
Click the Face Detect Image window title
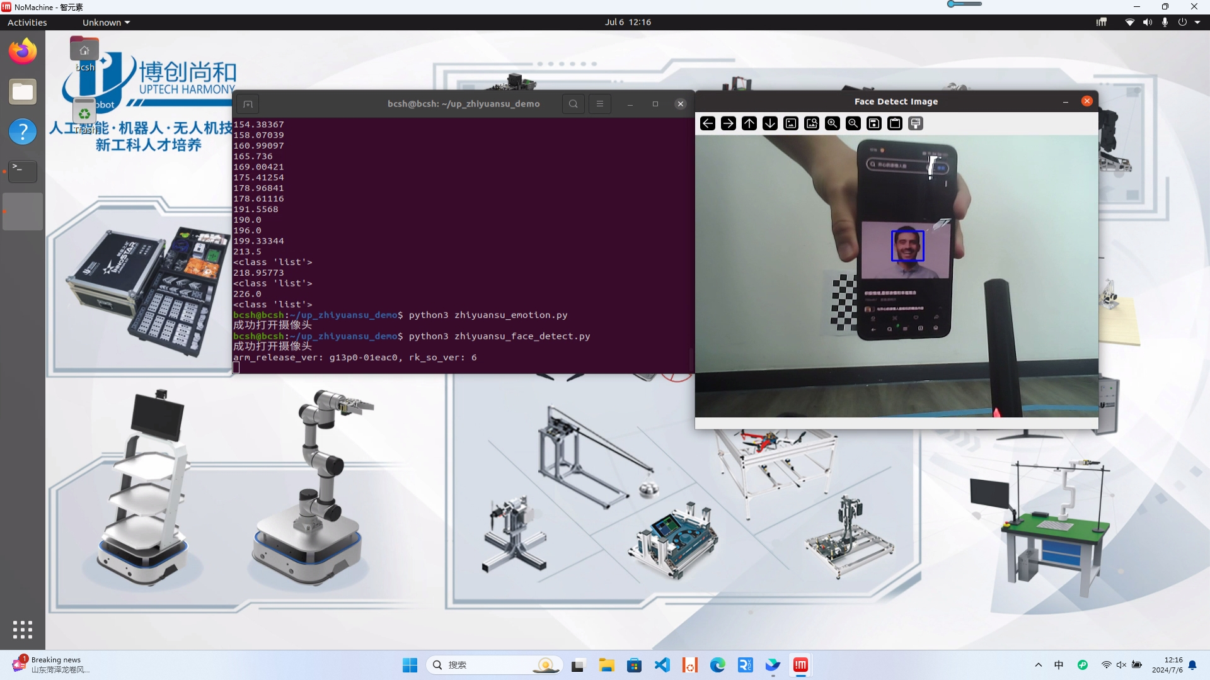tap(896, 101)
